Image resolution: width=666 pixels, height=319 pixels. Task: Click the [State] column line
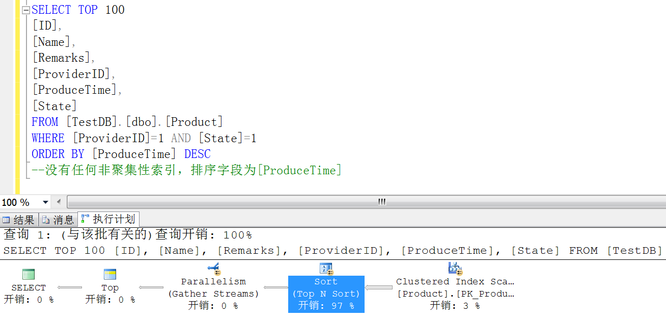[54, 106]
